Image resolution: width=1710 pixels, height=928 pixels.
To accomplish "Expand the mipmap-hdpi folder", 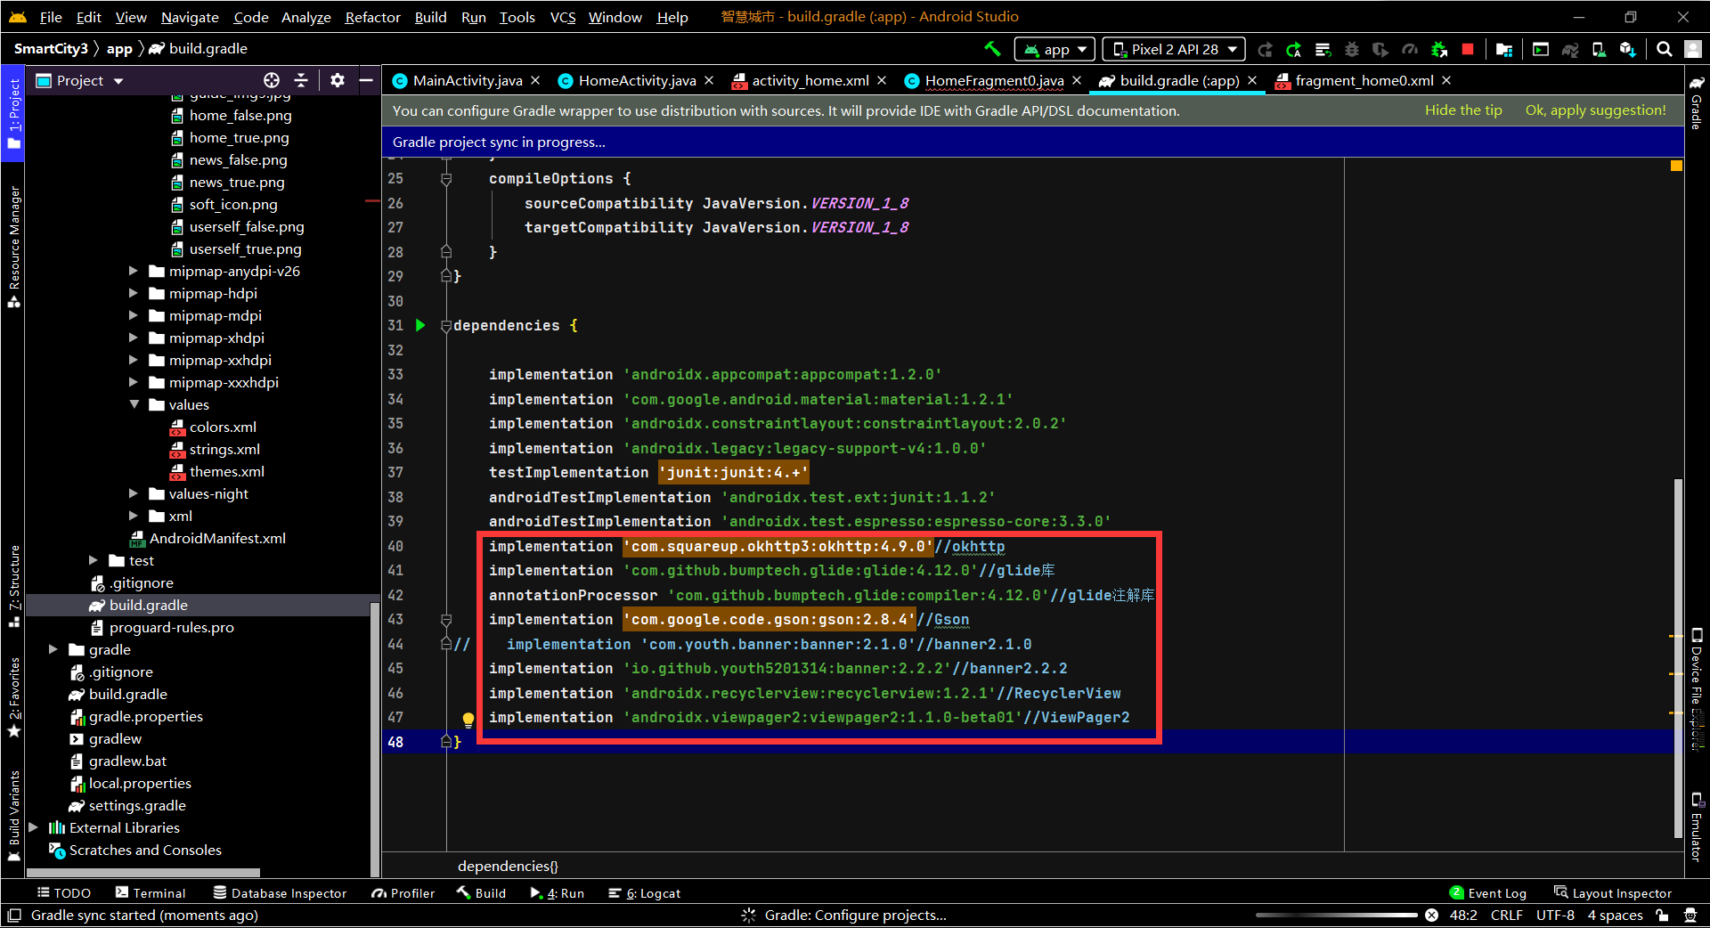I will click(x=133, y=293).
